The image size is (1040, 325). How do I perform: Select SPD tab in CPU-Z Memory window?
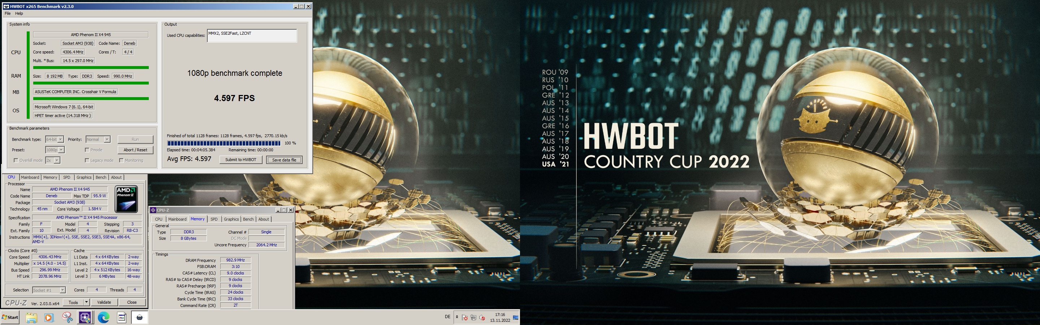point(214,219)
